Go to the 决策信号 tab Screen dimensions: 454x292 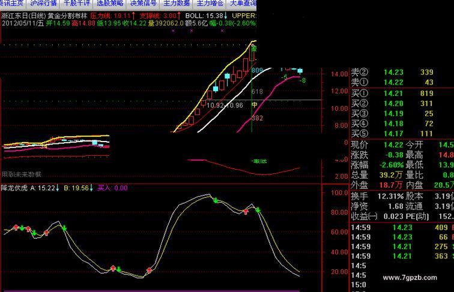[x=143, y=3]
